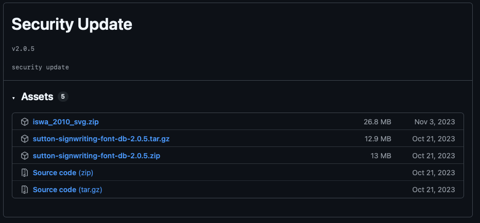Click the Assets heading text
480x223 pixels.
point(37,97)
